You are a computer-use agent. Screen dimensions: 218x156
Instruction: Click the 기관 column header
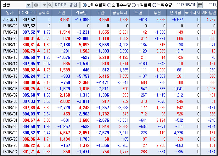click(x=101, y=13)
